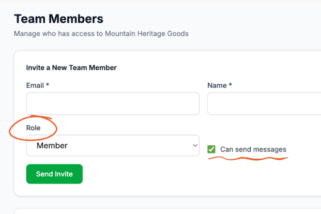Click the Email field label
The image size is (321, 214).
pyautogui.click(x=37, y=85)
